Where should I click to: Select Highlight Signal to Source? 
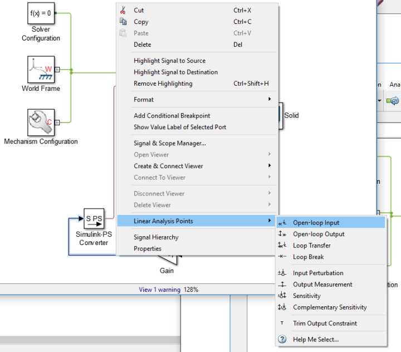click(169, 61)
